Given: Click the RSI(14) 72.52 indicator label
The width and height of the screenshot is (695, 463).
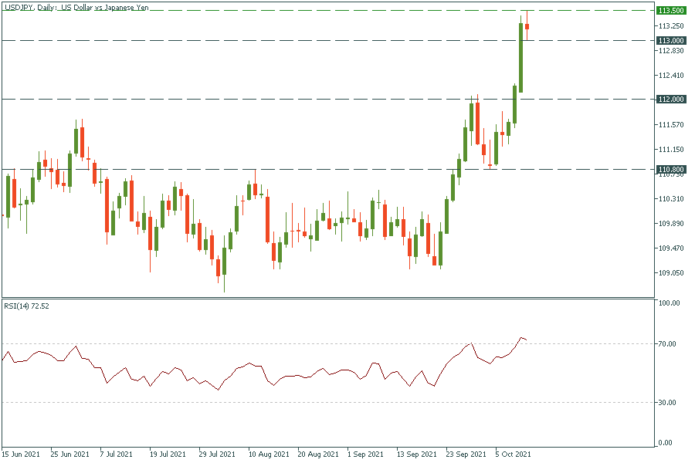Looking at the screenshot, I should pos(26,306).
